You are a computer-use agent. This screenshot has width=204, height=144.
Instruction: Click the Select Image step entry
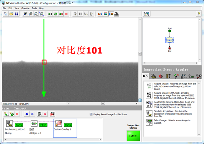(171, 122)
